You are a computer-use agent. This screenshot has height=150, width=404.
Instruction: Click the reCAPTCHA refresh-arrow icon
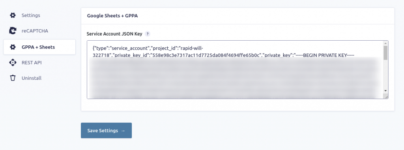point(13,31)
